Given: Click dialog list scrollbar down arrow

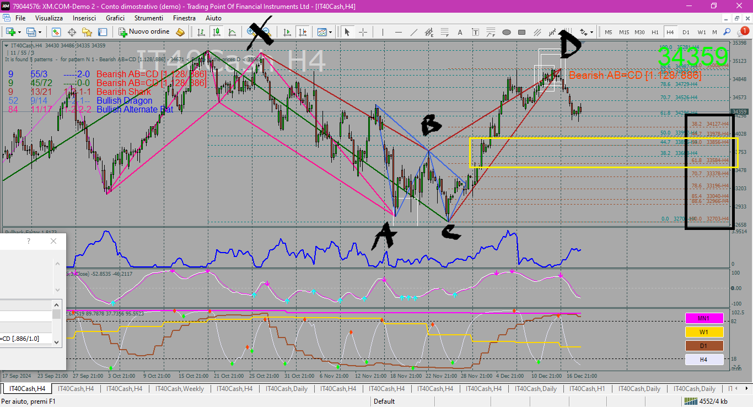Looking at the screenshot, I should point(57,342).
